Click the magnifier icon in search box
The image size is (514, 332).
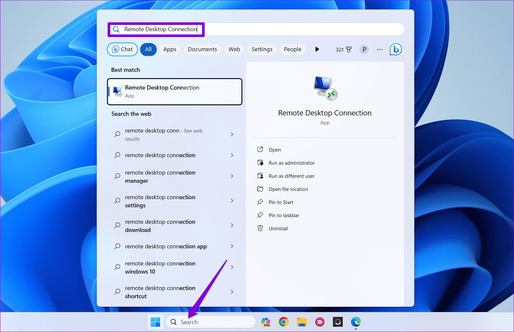coord(116,30)
